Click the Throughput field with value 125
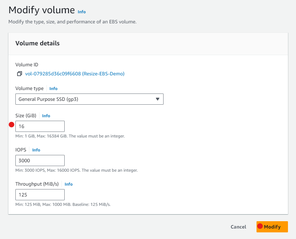This screenshot has height=239, width=296. [40, 195]
